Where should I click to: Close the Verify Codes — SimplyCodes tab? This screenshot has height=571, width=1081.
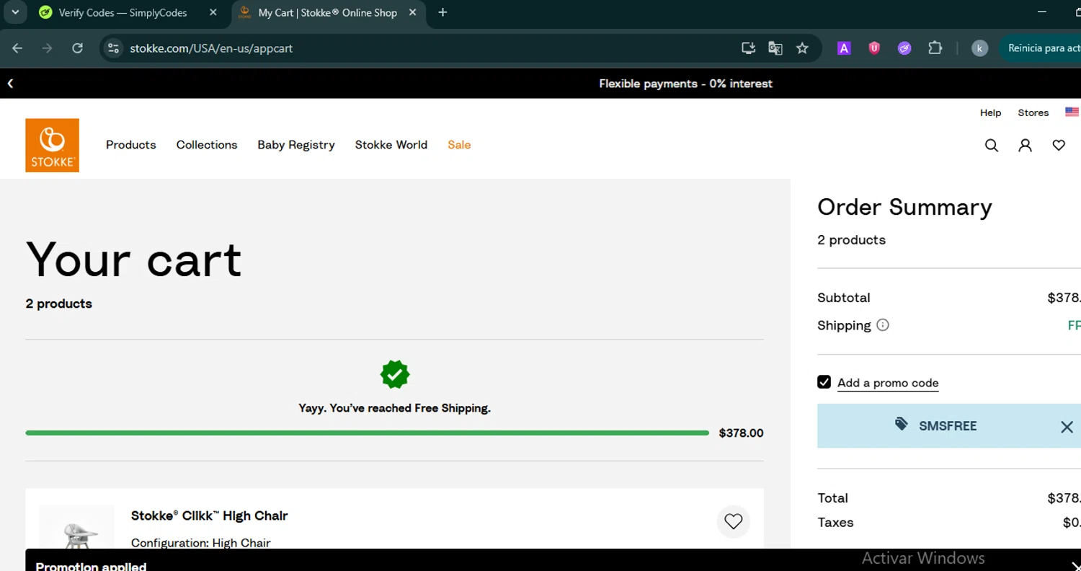coord(213,12)
